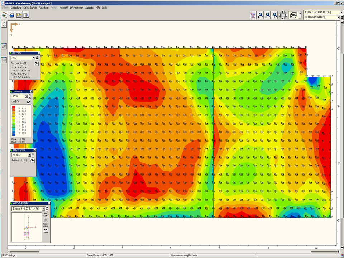Screen dimensions: 344x258
Task: Open the Darstellung menu
Action: (x=16, y=8)
